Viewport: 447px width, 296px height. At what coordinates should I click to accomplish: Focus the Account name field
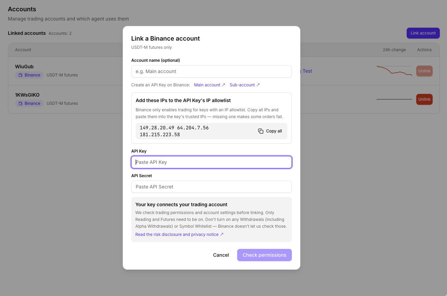(212, 71)
